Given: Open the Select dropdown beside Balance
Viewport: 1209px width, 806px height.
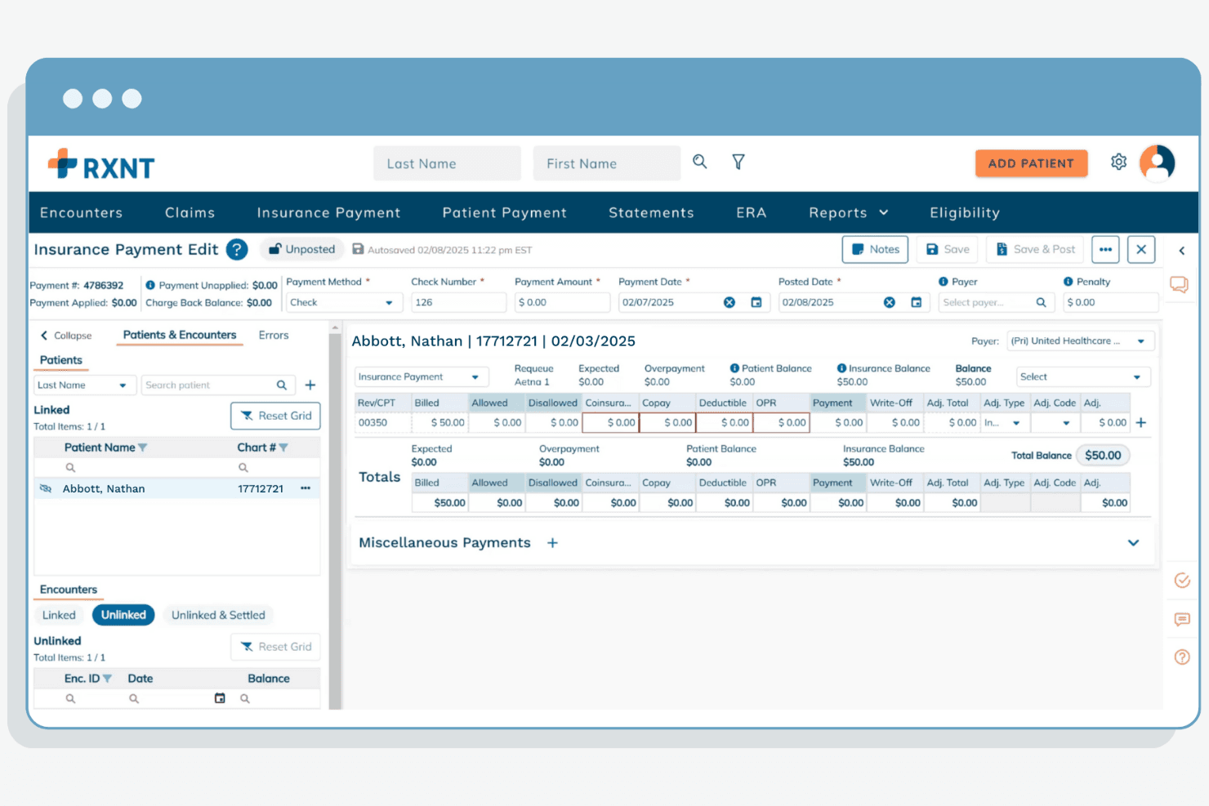Looking at the screenshot, I should tap(1083, 376).
